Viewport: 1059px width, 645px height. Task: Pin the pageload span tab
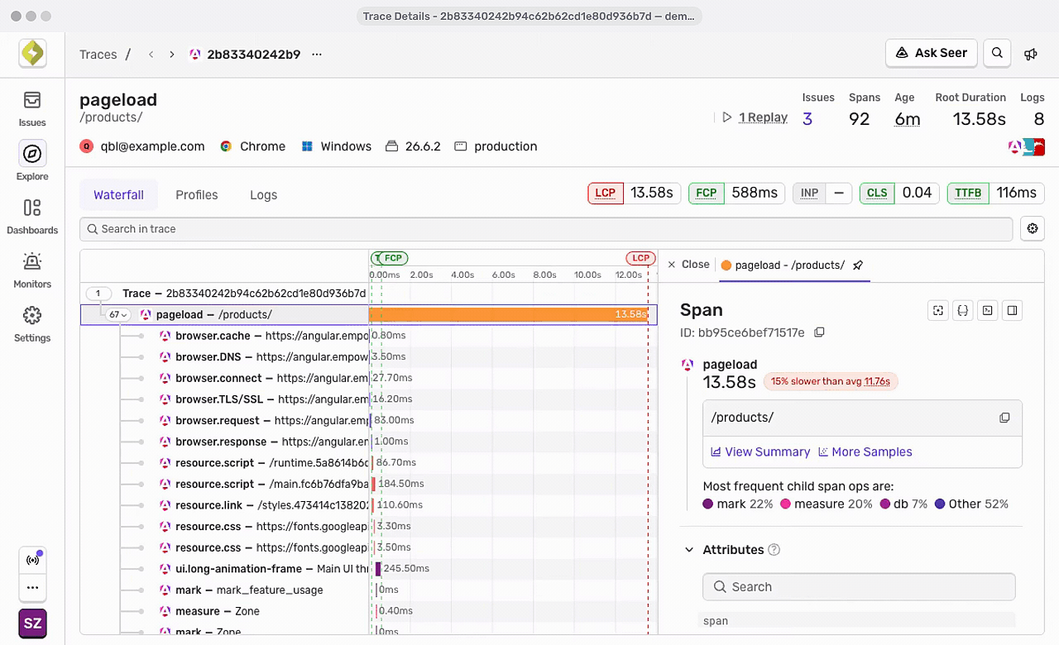click(858, 265)
